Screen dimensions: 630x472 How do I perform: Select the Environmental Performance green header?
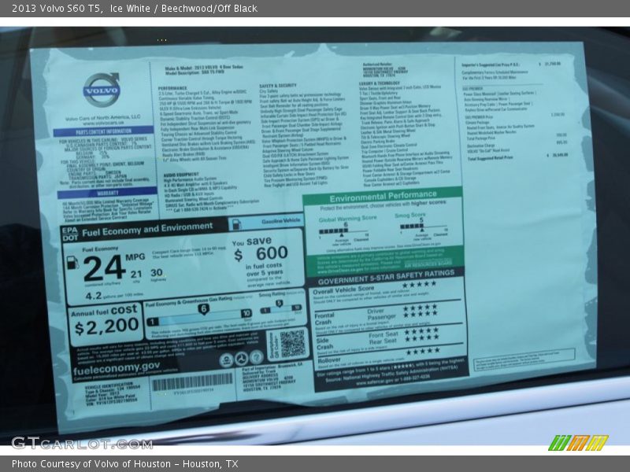pos(384,196)
